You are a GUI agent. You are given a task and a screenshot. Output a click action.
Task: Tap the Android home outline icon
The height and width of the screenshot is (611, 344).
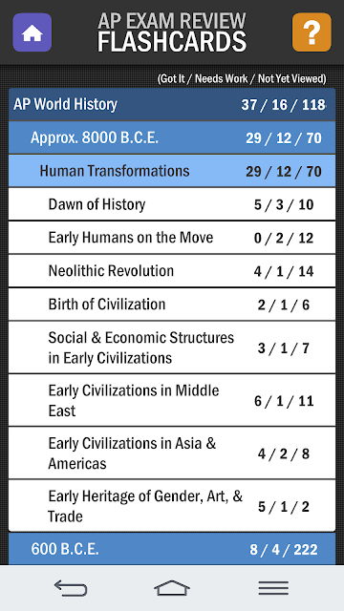click(172, 588)
